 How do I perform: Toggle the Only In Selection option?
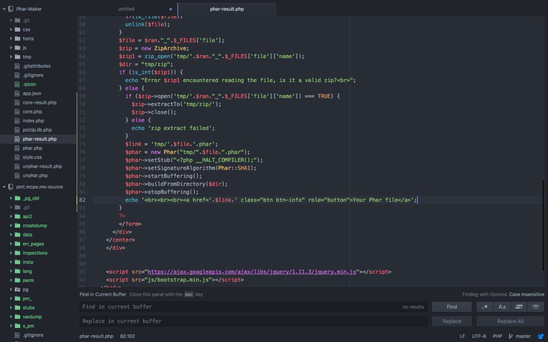tap(518, 307)
